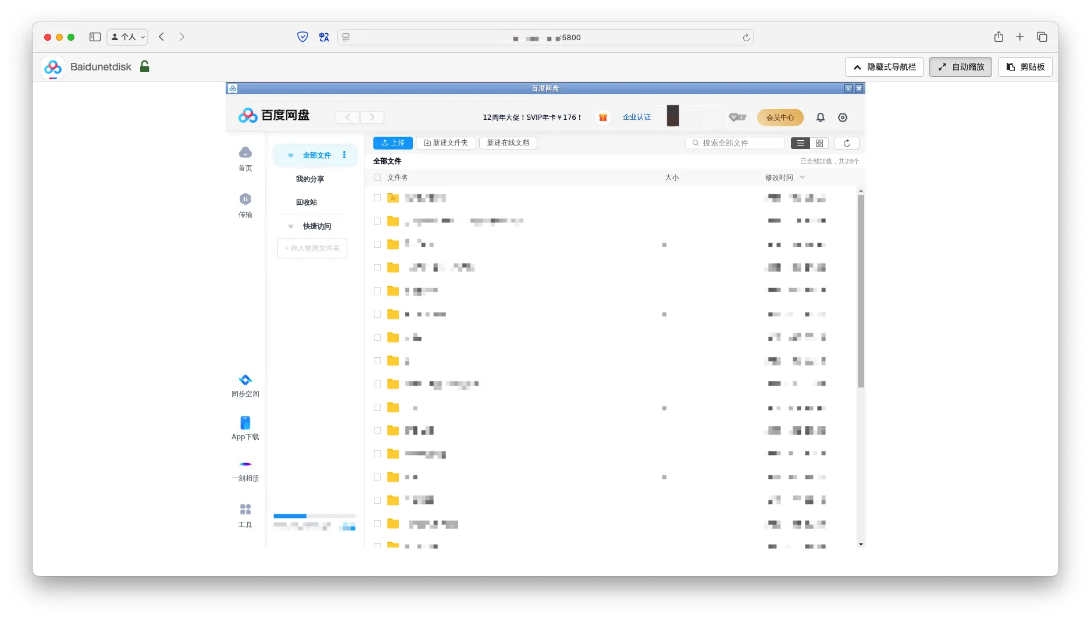This screenshot has width=1091, height=619.
Task: Open the 修改时间 sort dropdown arrow
Action: [803, 177]
